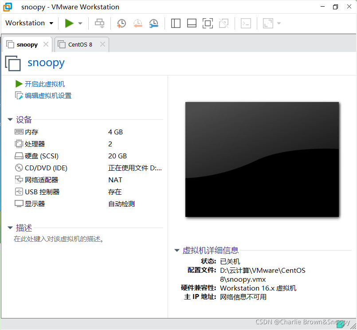Click the USB 控制器 icon
Image resolution: width=357 pixels, height=330 pixels.
tap(19, 192)
